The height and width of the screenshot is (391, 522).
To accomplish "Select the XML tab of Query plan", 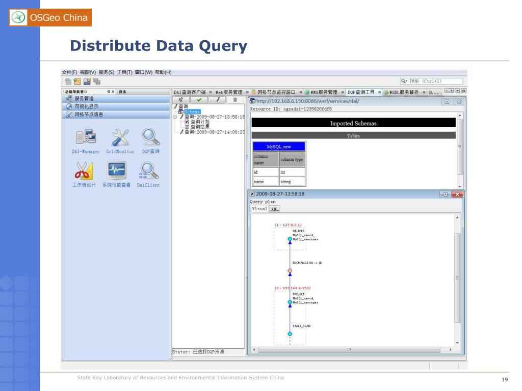I will pyautogui.click(x=275, y=209).
